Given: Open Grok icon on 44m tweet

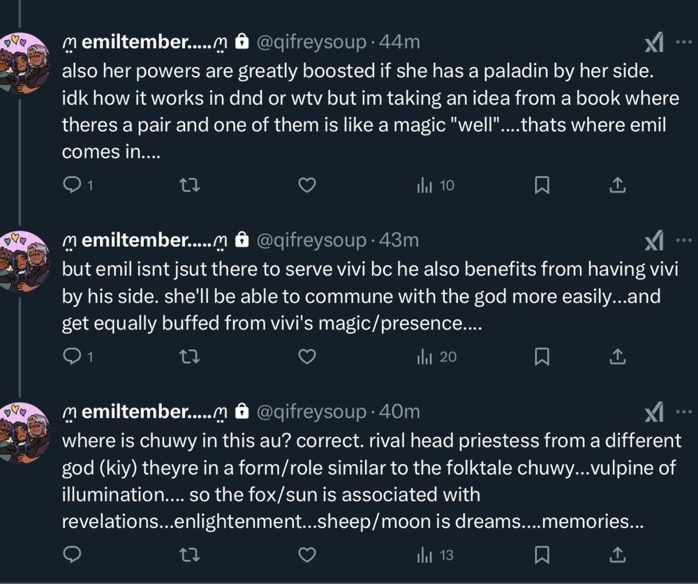Looking at the screenshot, I should point(653,43).
